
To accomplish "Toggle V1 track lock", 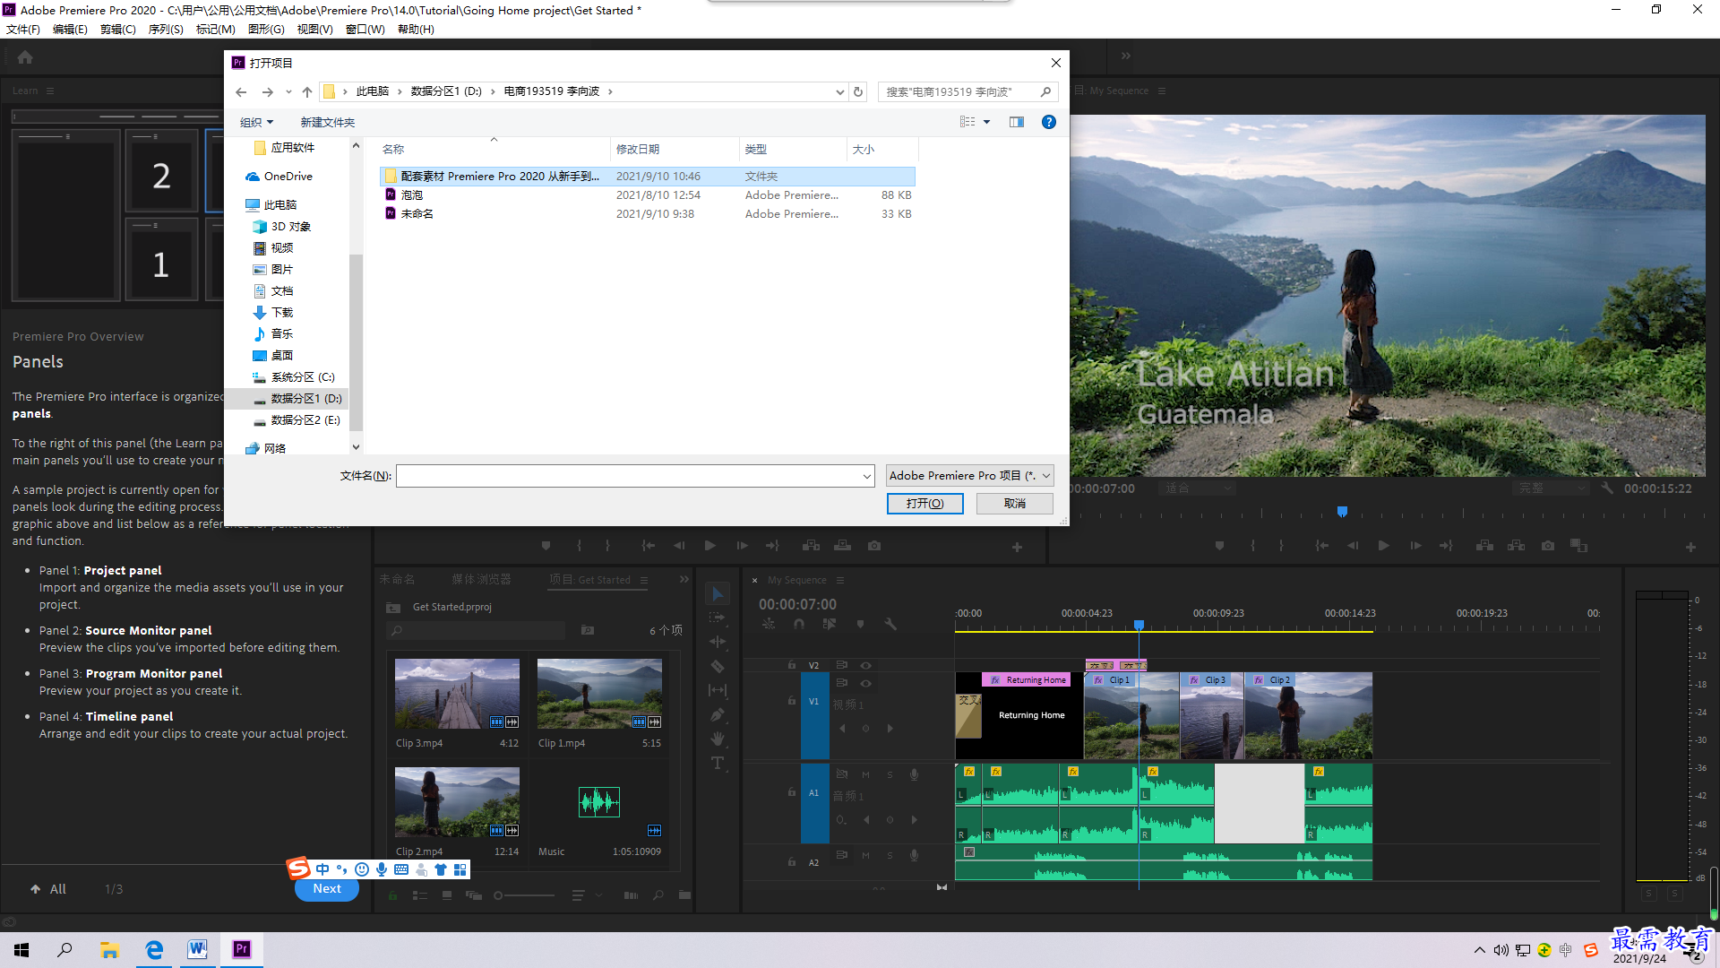I will click(791, 701).
